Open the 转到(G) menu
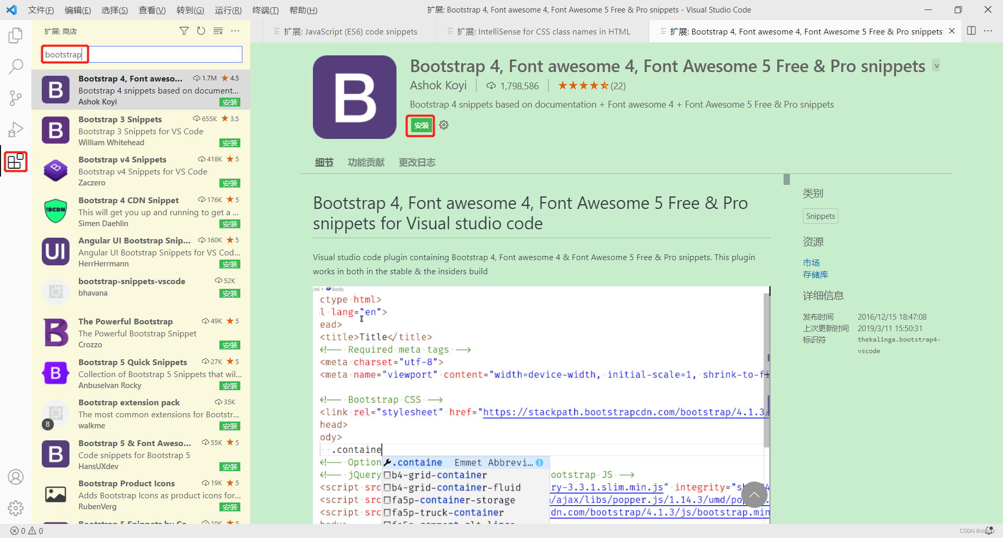Screen dimensions: 1003x538 pos(190,10)
